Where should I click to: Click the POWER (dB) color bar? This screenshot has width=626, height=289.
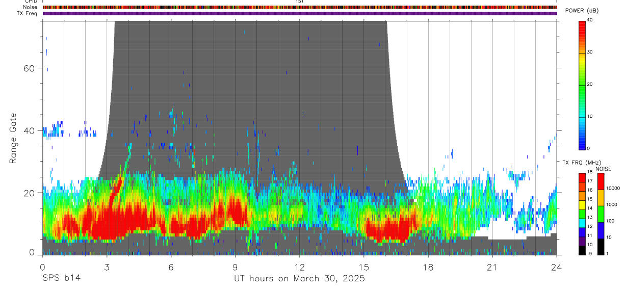tap(582, 84)
